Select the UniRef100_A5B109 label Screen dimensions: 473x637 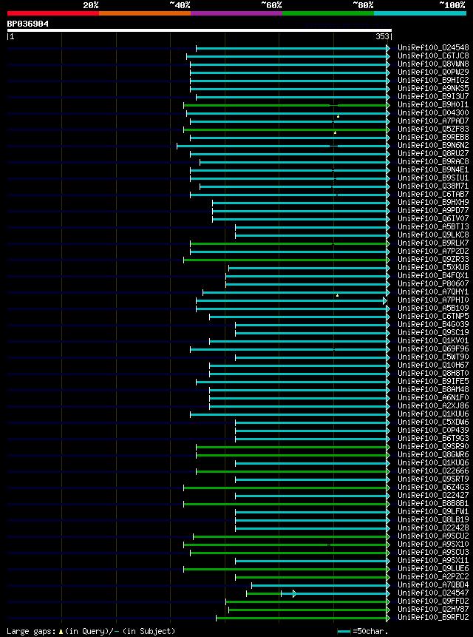click(x=433, y=308)
